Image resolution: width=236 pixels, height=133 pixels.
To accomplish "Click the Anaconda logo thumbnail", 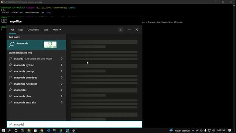I will coord(50,45).
